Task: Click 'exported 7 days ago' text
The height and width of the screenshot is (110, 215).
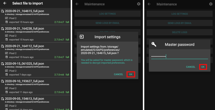Action: click(x=20, y=75)
